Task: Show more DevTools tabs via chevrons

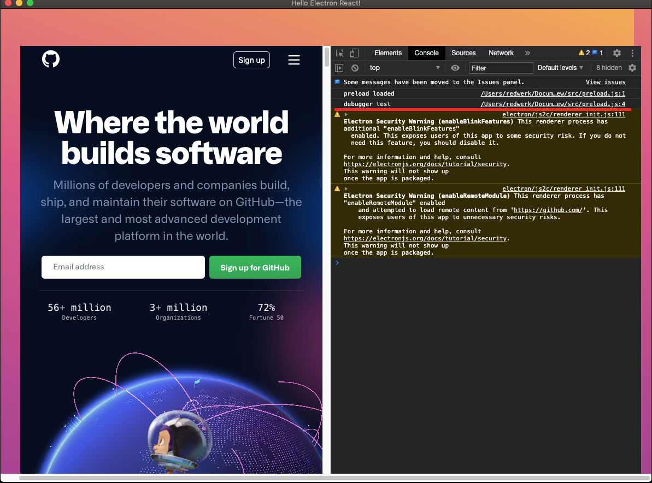Action: click(x=527, y=53)
